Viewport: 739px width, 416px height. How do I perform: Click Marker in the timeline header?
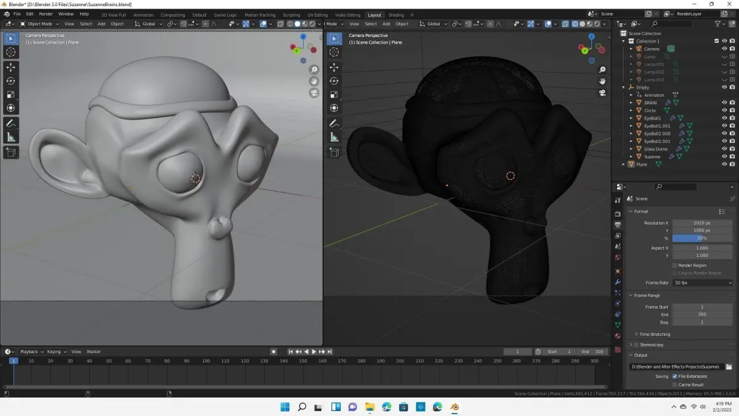(x=94, y=351)
